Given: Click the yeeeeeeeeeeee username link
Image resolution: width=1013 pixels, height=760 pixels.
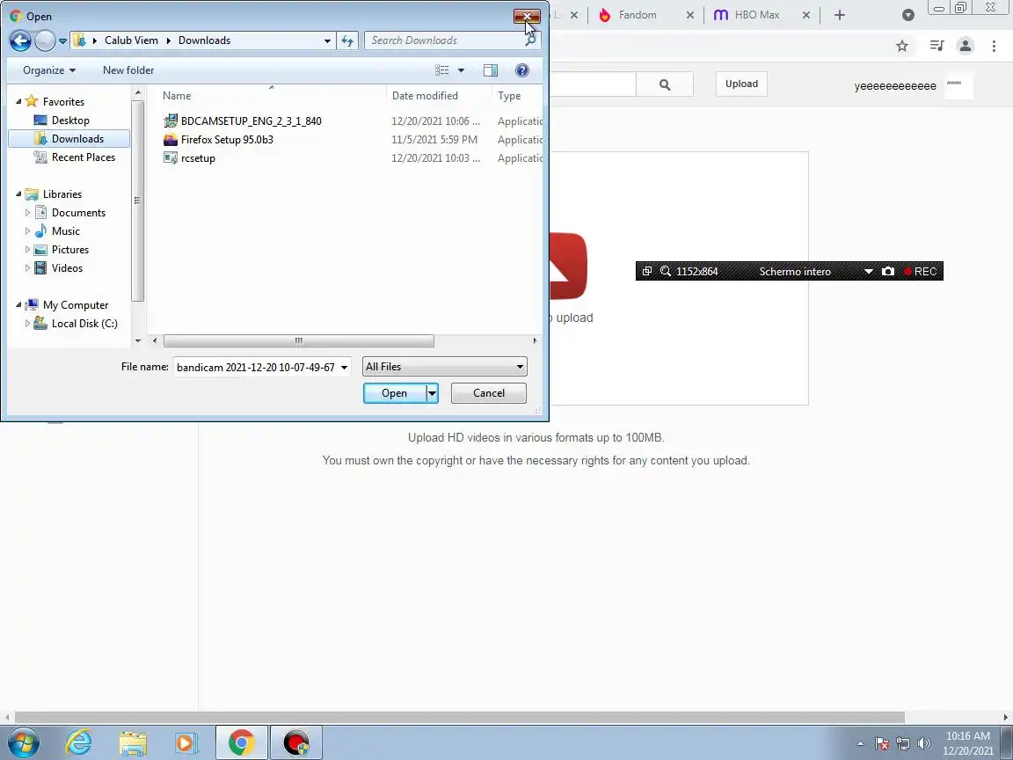Looking at the screenshot, I should point(895,86).
